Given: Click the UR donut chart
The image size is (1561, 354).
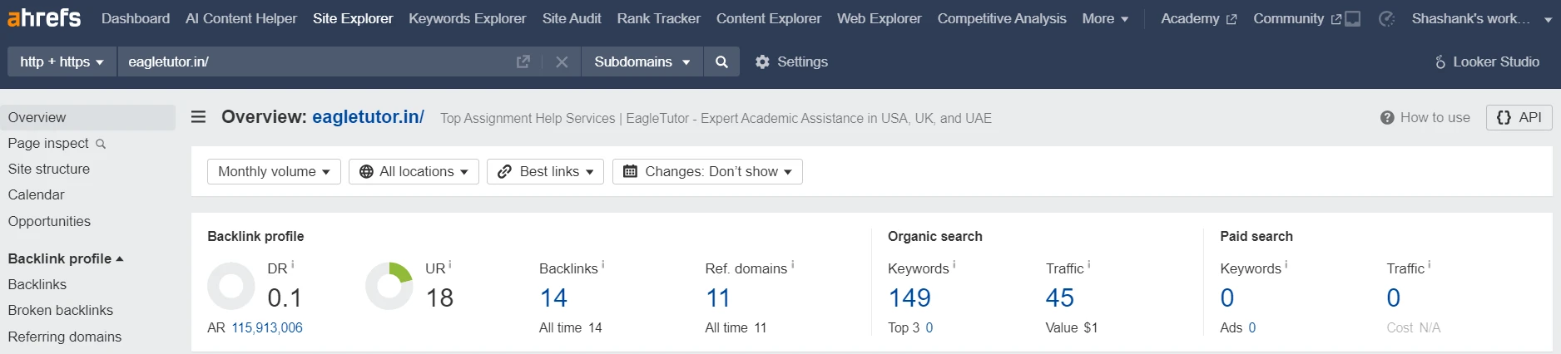Looking at the screenshot, I should point(389,286).
